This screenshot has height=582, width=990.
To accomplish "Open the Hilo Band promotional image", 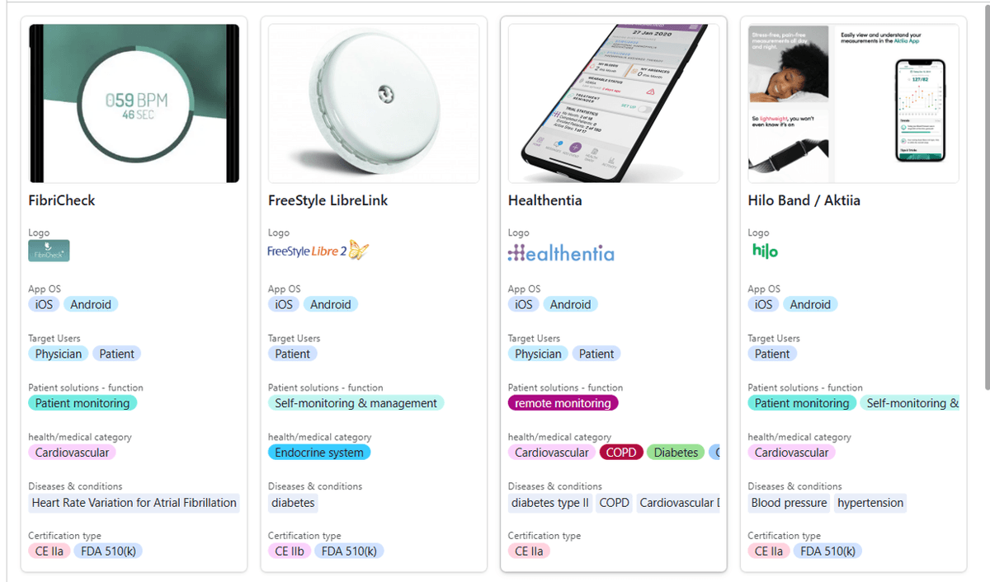I will tap(852, 103).
